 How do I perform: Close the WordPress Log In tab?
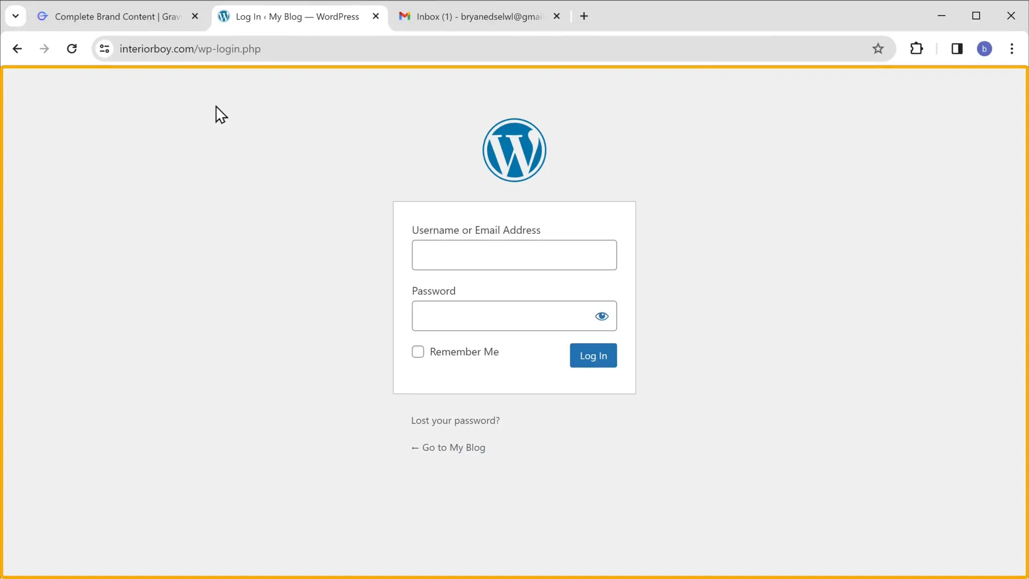(x=376, y=16)
